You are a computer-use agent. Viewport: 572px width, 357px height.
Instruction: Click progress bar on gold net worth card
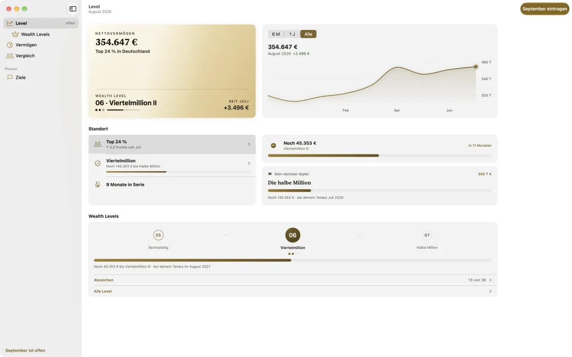point(123,110)
